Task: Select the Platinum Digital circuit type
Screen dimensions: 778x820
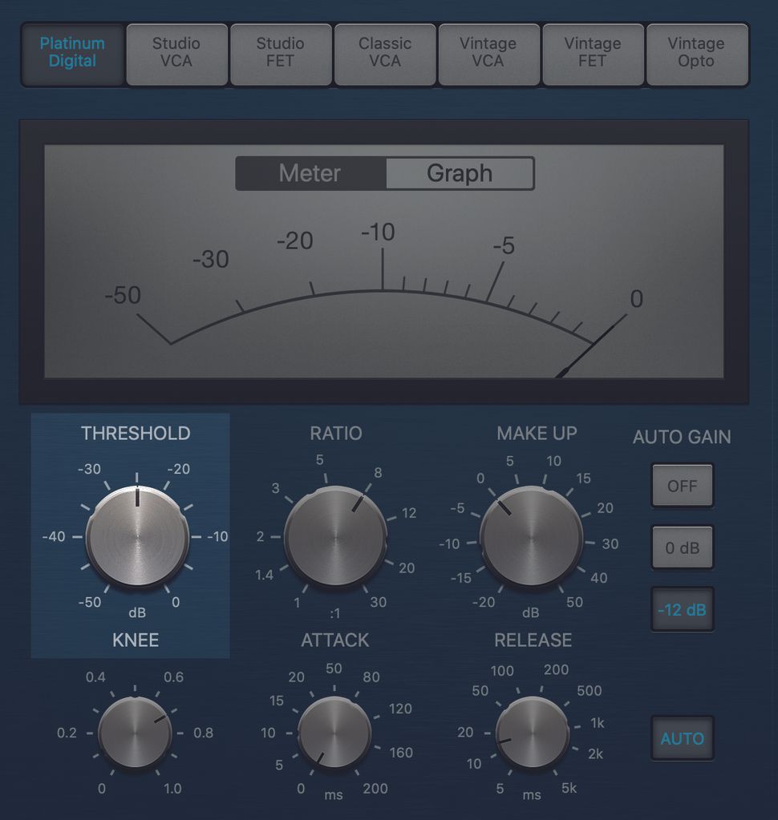Action: [73, 54]
